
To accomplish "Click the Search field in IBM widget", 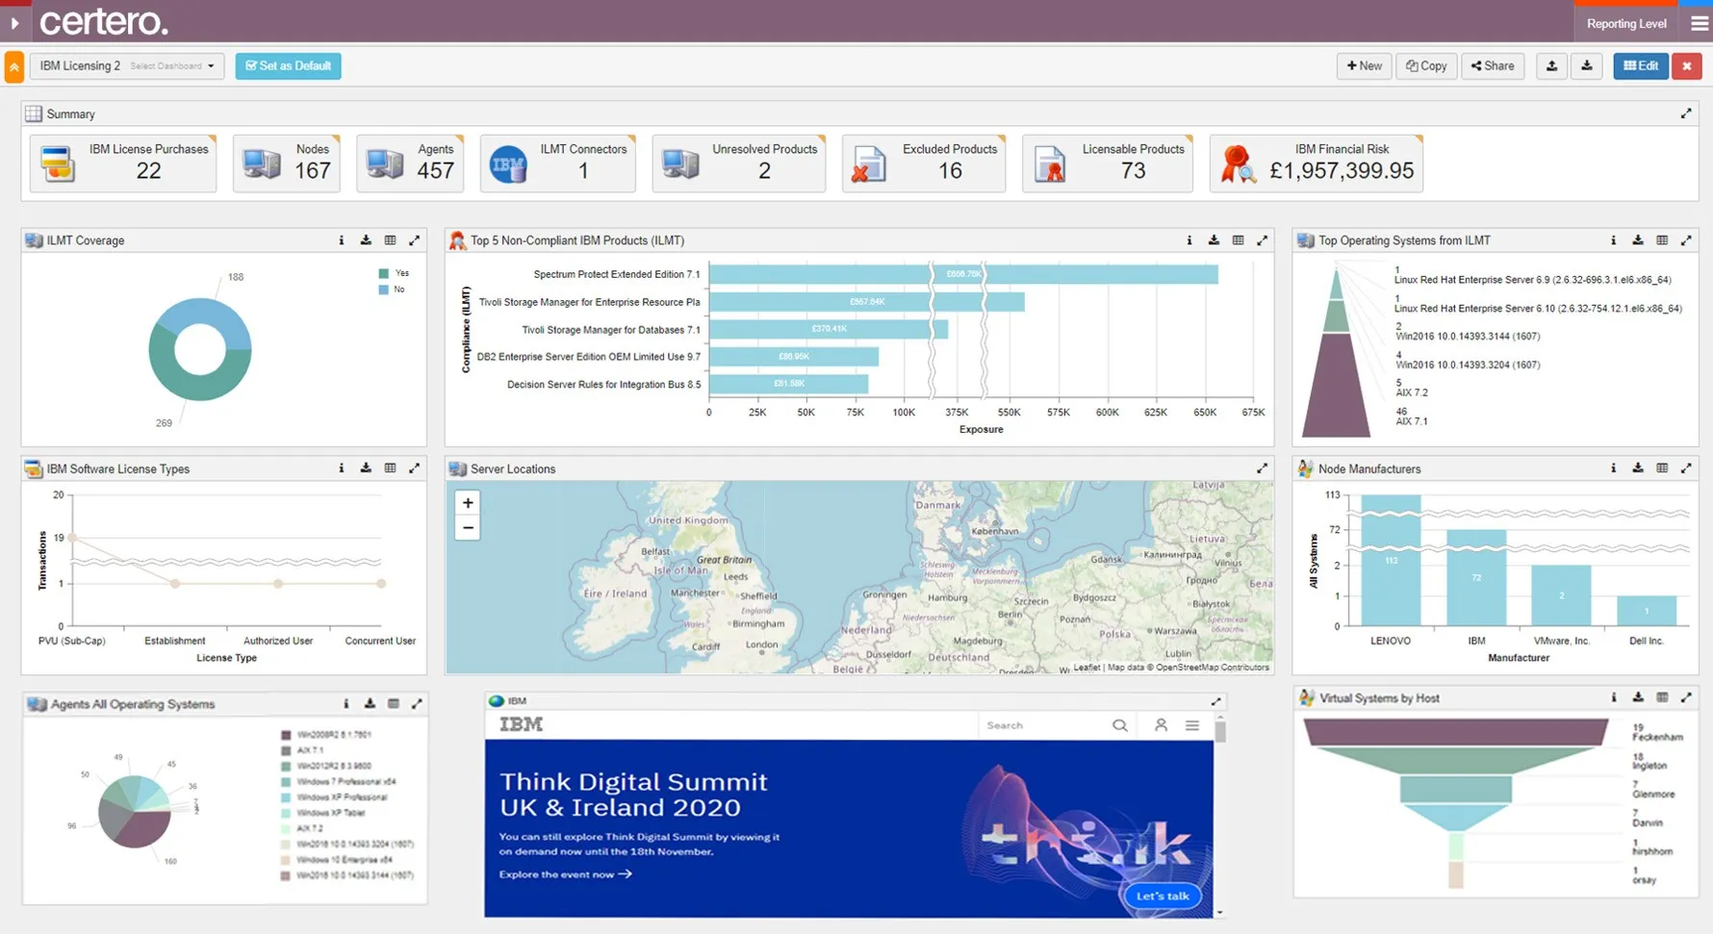I will pyautogui.click(x=1044, y=725).
